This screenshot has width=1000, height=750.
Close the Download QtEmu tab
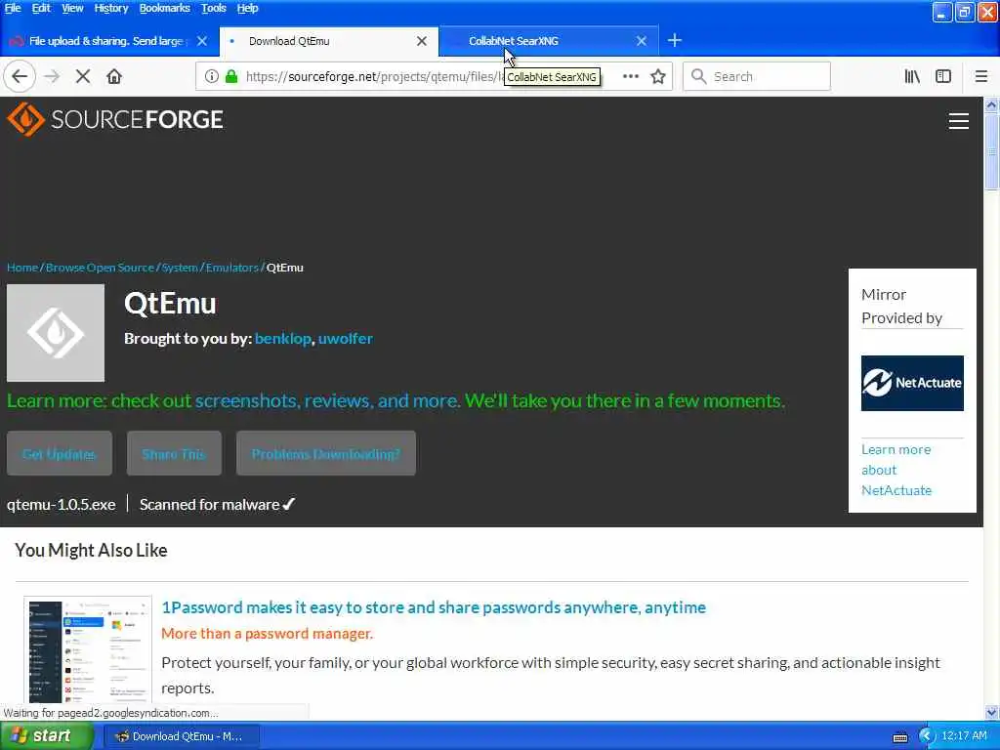[x=422, y=41]
